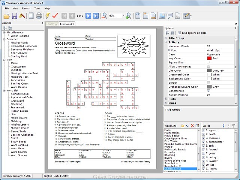Open the Tools menu
Screen dimensions: 240x180
37,9
